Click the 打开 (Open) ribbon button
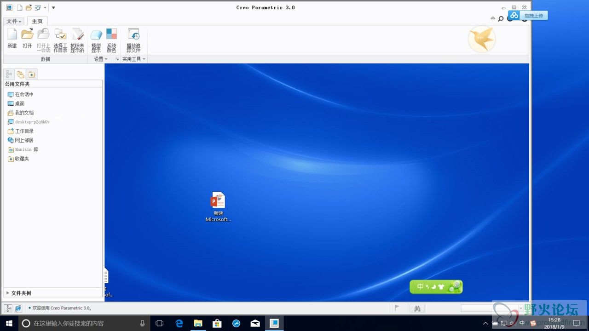The height and width of the screenshot is (331, 589). pyautogui.click(x=28, y=39)
